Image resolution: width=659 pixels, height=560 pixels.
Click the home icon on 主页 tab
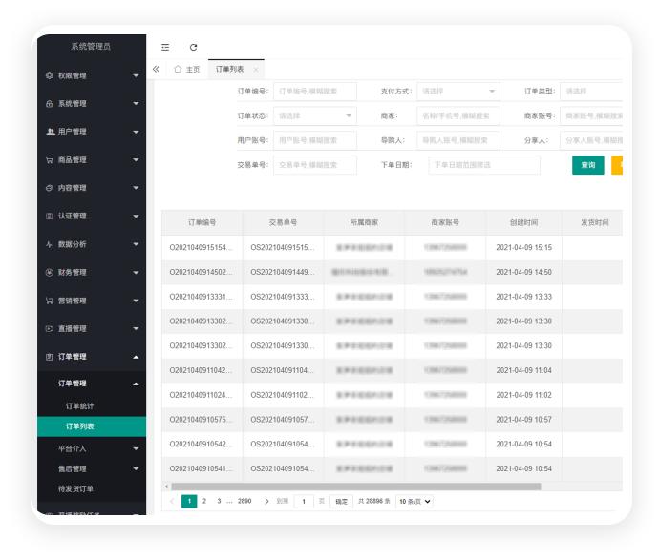point(178,69)
